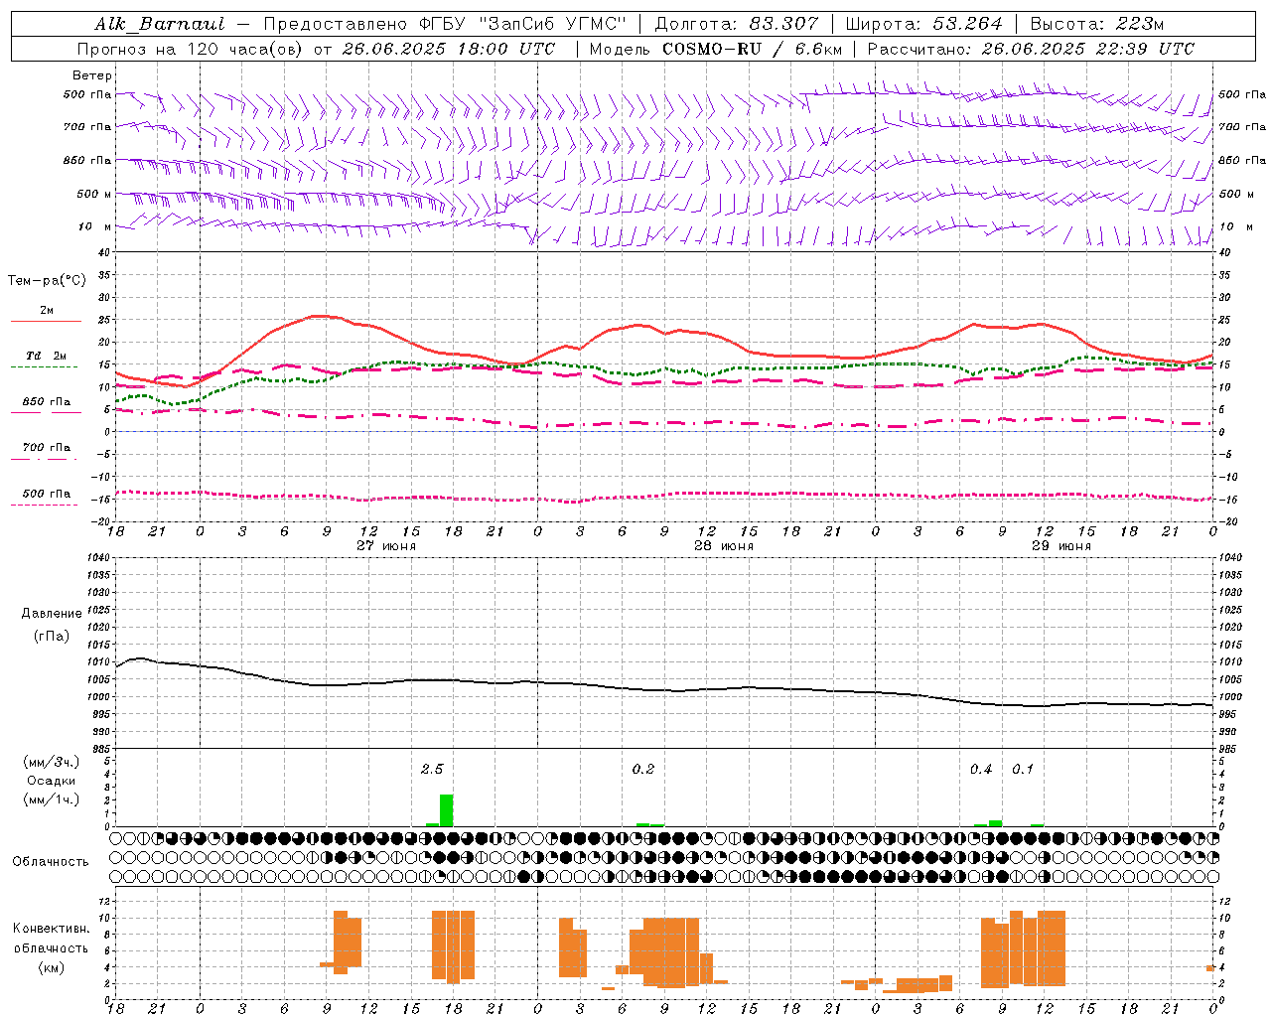The height and width of the screenshot is (1017, 1271).
Task: Click the solid red 2м legend line sample
Action: click(46, 322)
